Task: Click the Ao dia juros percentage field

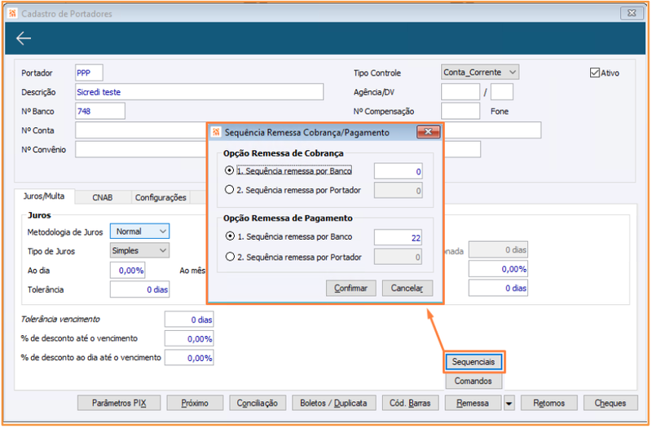Action: pyautogui.click(x=128, y=271)
